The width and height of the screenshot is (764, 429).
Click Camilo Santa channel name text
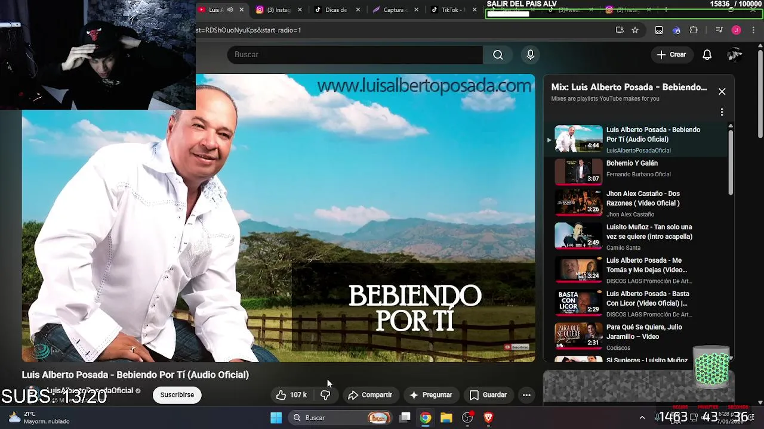623,248
